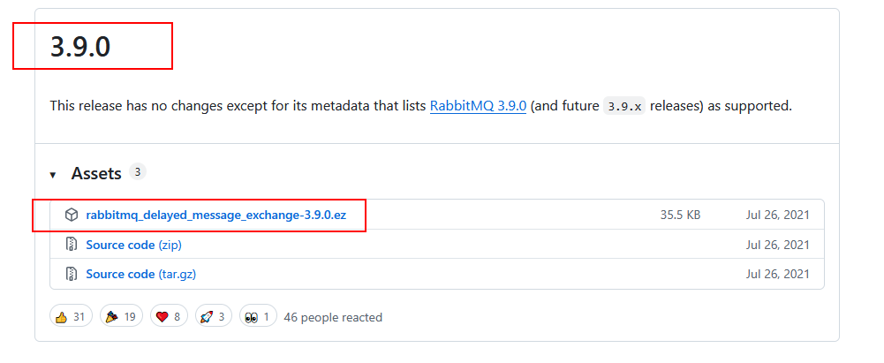
Task: Download Source code (tar.gz)
Action: 140,274
